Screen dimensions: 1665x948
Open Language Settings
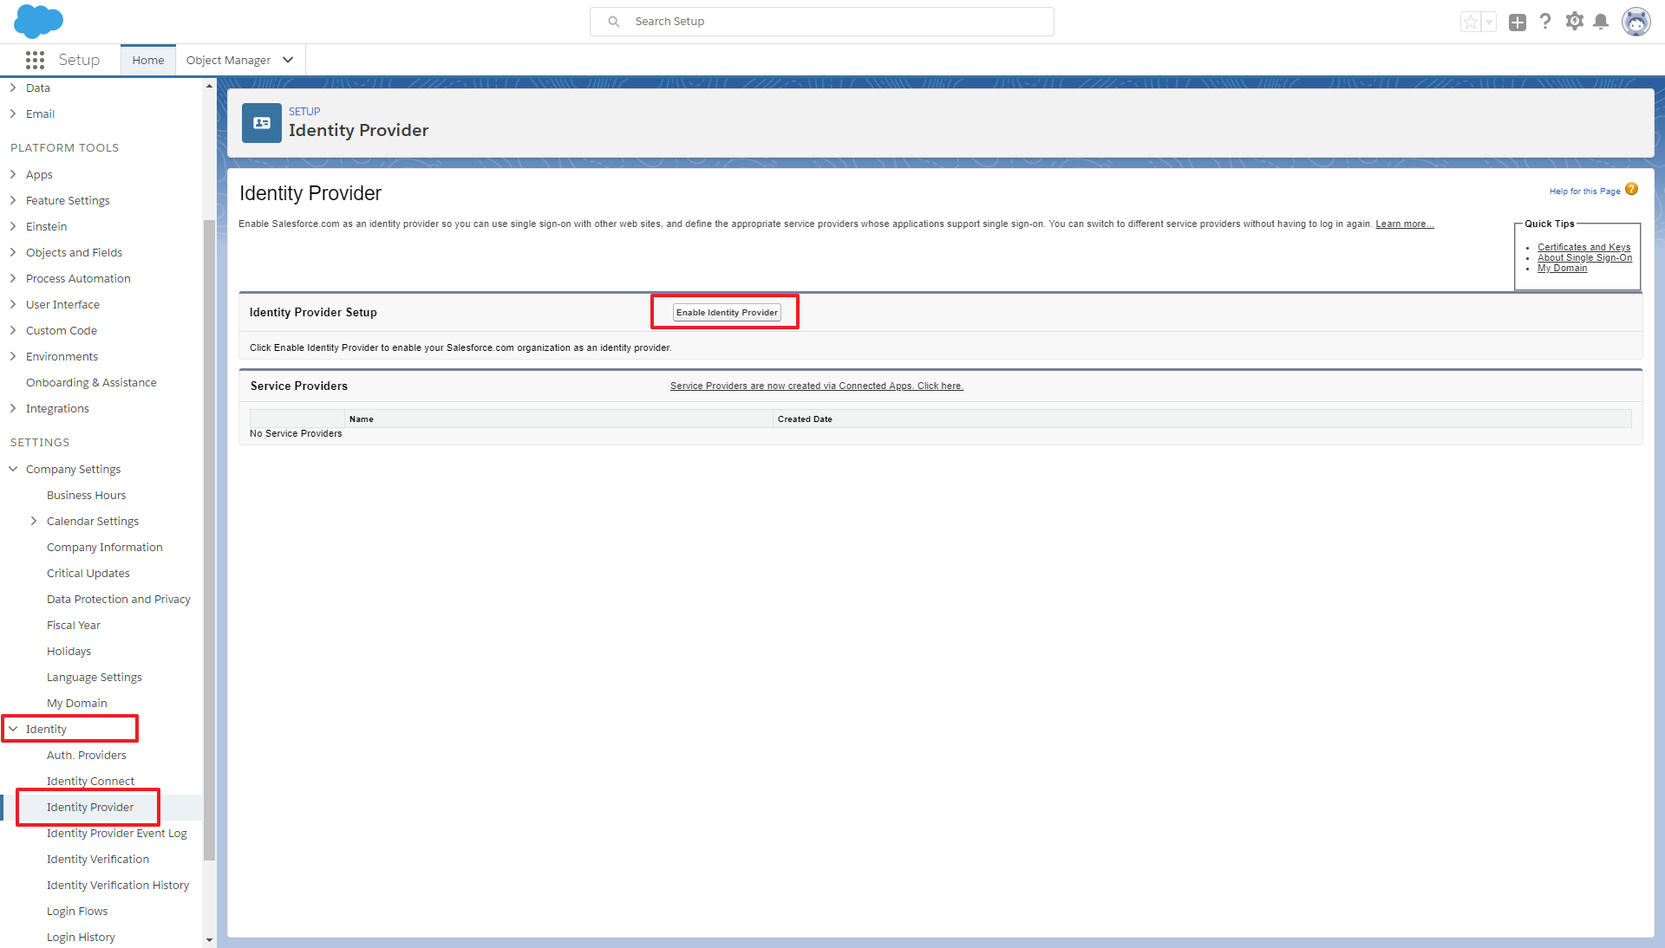click(95, 677)
